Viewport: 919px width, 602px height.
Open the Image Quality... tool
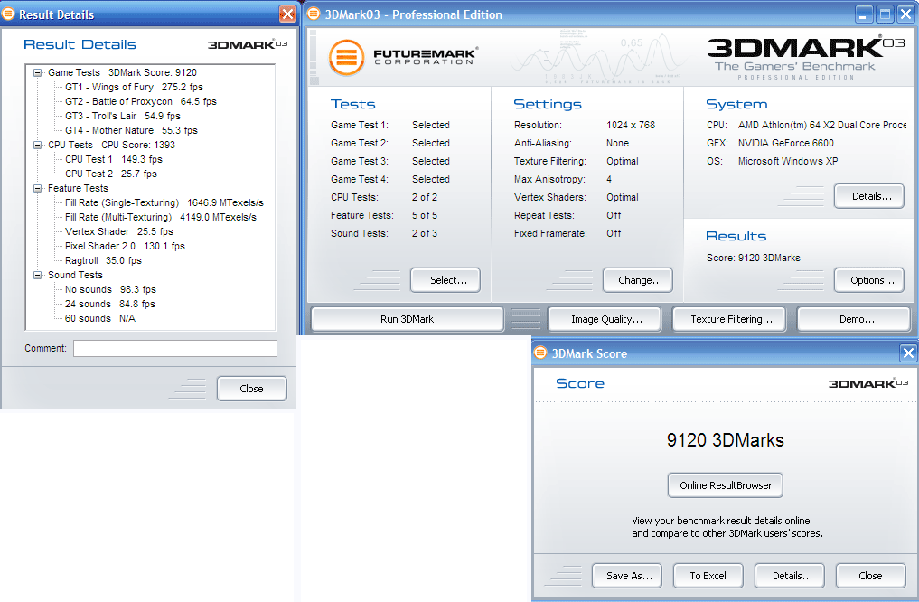605,319
